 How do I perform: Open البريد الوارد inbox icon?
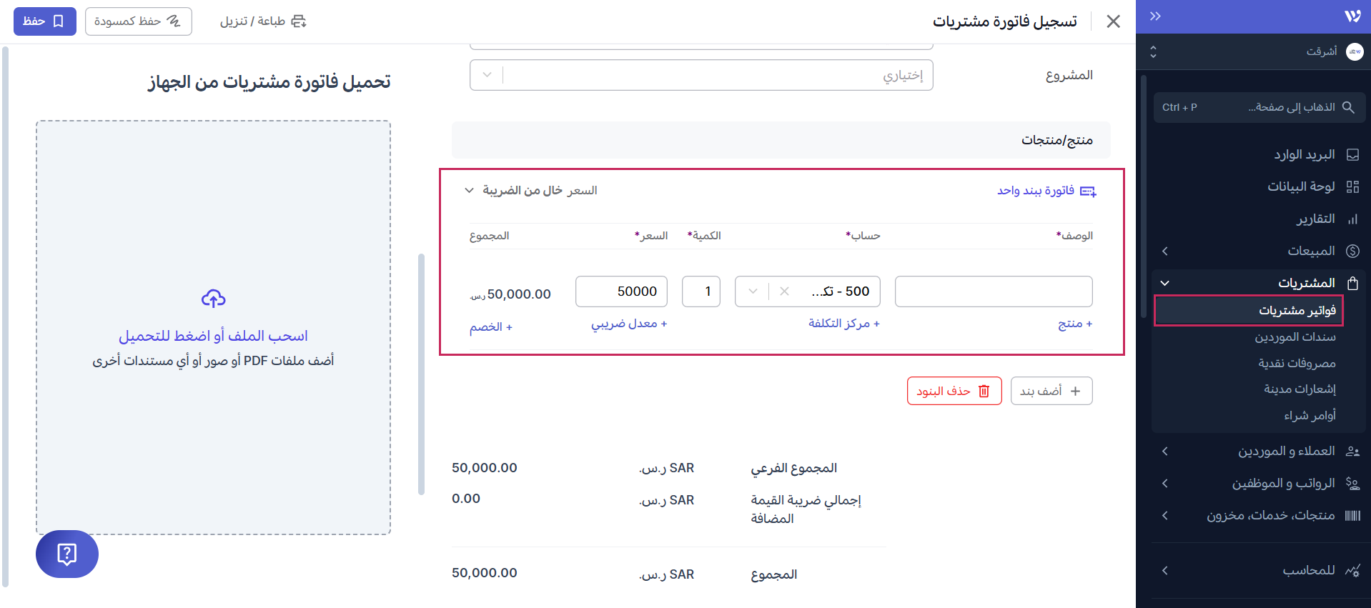pyautogui.click(x=1352, y=155)
